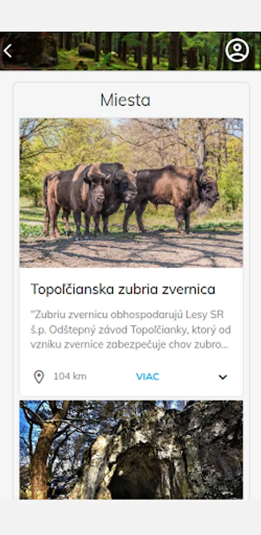This screenshot has height=535, width=261.
Task: Select the two bison on the left
Action: coord(90,199)
